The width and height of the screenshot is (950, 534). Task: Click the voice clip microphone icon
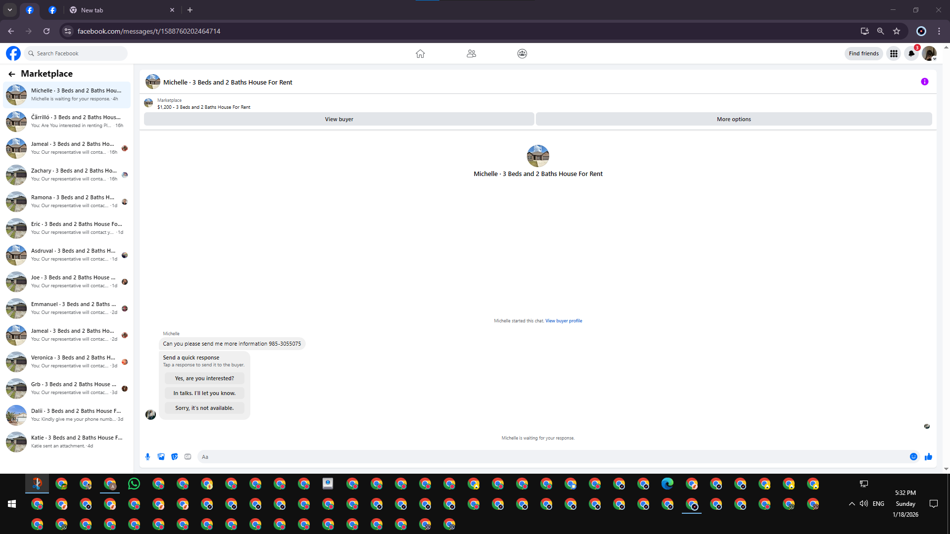pyautogui.click(x=147, y=457)
